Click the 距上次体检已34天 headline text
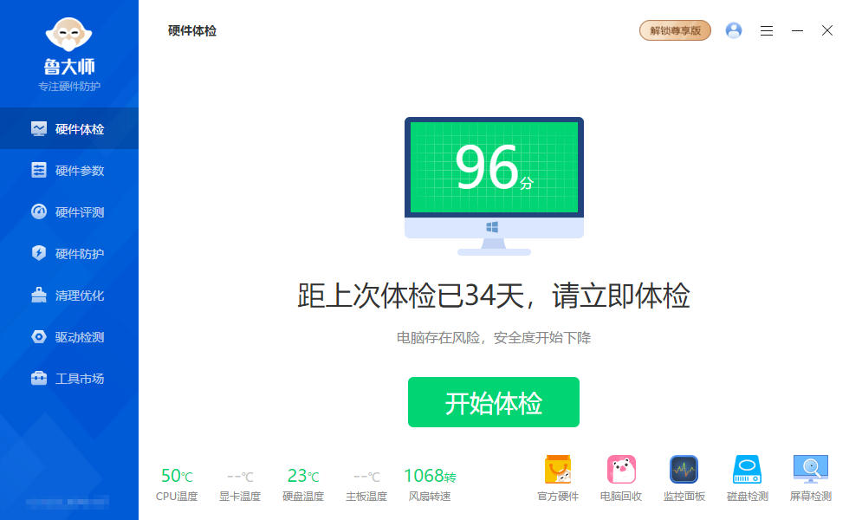Image resolution: width=849 pixels, height=520 pixels. point(494,296)
